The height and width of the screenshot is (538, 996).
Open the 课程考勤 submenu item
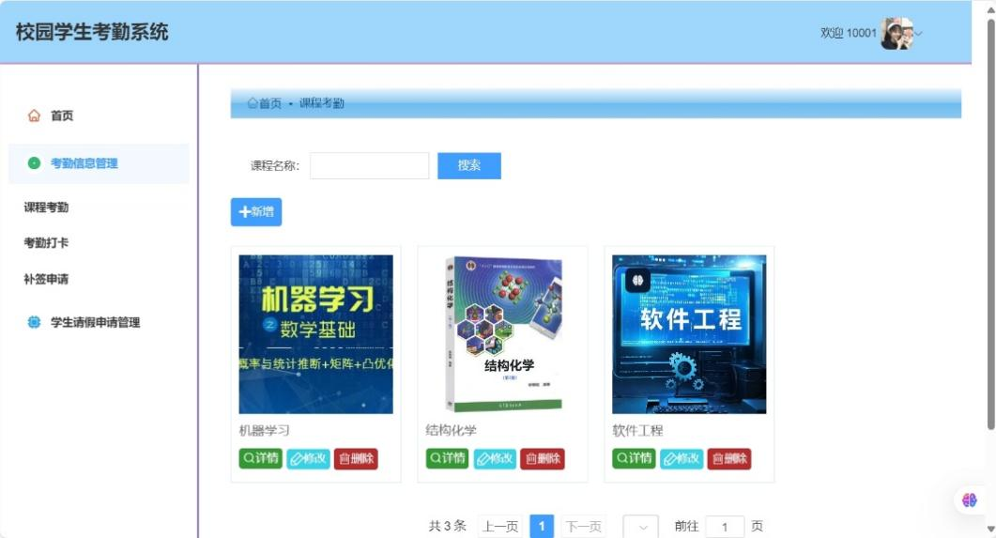[x=46, y=208]
